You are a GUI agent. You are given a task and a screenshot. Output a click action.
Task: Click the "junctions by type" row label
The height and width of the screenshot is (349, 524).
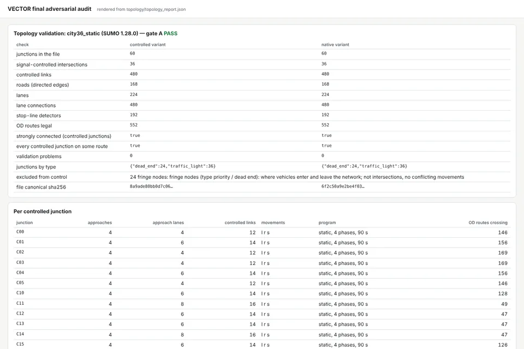[x=36, y=167]
